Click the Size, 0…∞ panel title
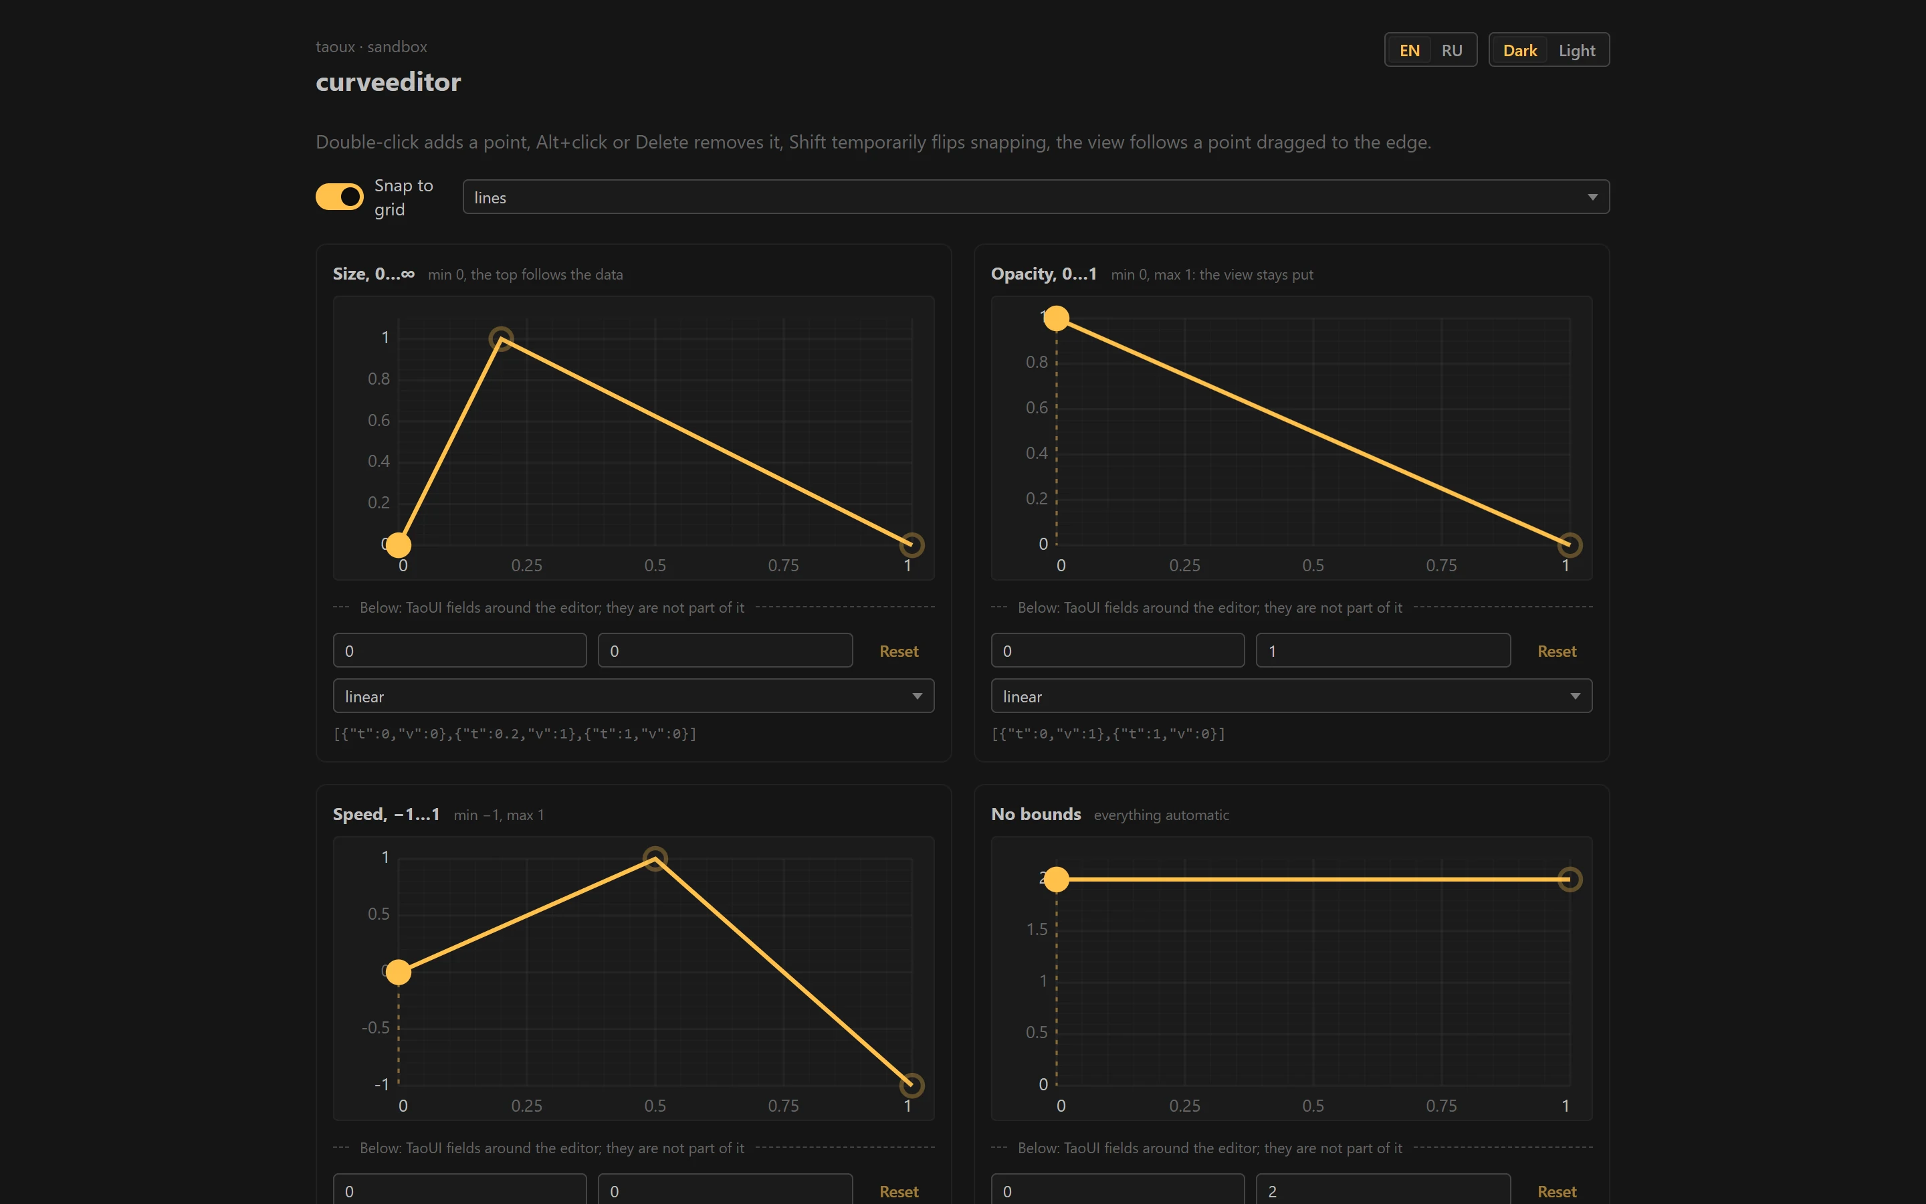 (x=374, y=274)
